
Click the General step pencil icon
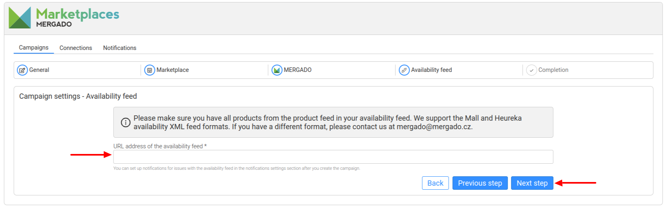point(22,70)
